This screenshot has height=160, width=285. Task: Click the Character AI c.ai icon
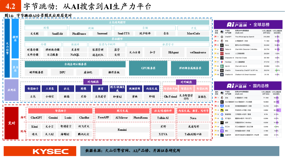click(222, 58)
